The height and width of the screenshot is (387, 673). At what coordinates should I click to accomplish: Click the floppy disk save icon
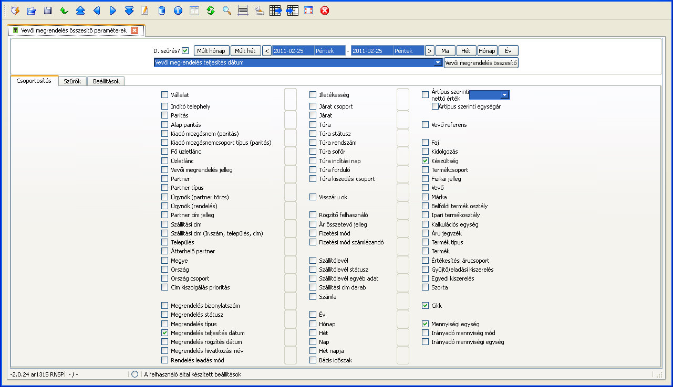[x=48, y=10]
